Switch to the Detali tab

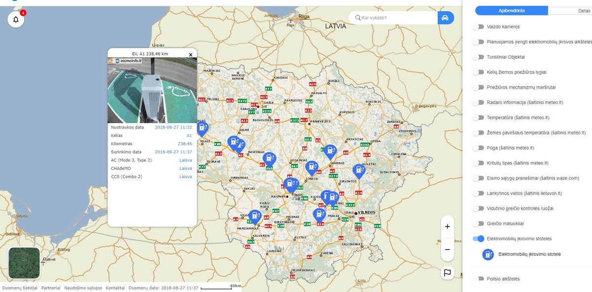click(582, 11)
